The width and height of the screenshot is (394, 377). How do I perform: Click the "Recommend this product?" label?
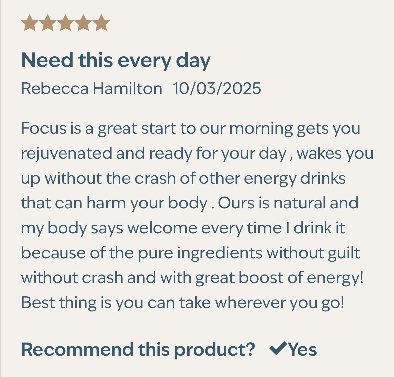(x=138, y=349)
